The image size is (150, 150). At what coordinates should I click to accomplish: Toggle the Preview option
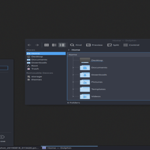pyautogui.click(x=94, y=45)
